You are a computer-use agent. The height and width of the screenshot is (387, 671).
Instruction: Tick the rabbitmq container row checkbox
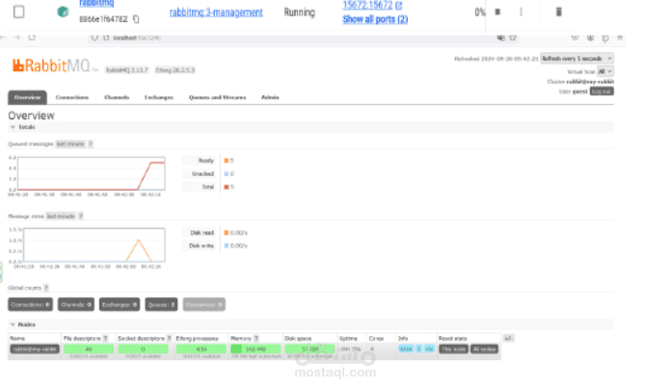[x=19, y=12]
